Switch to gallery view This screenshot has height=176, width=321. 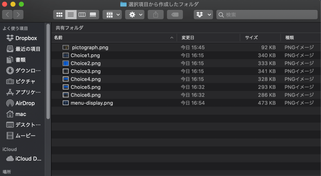click(93, 14)
